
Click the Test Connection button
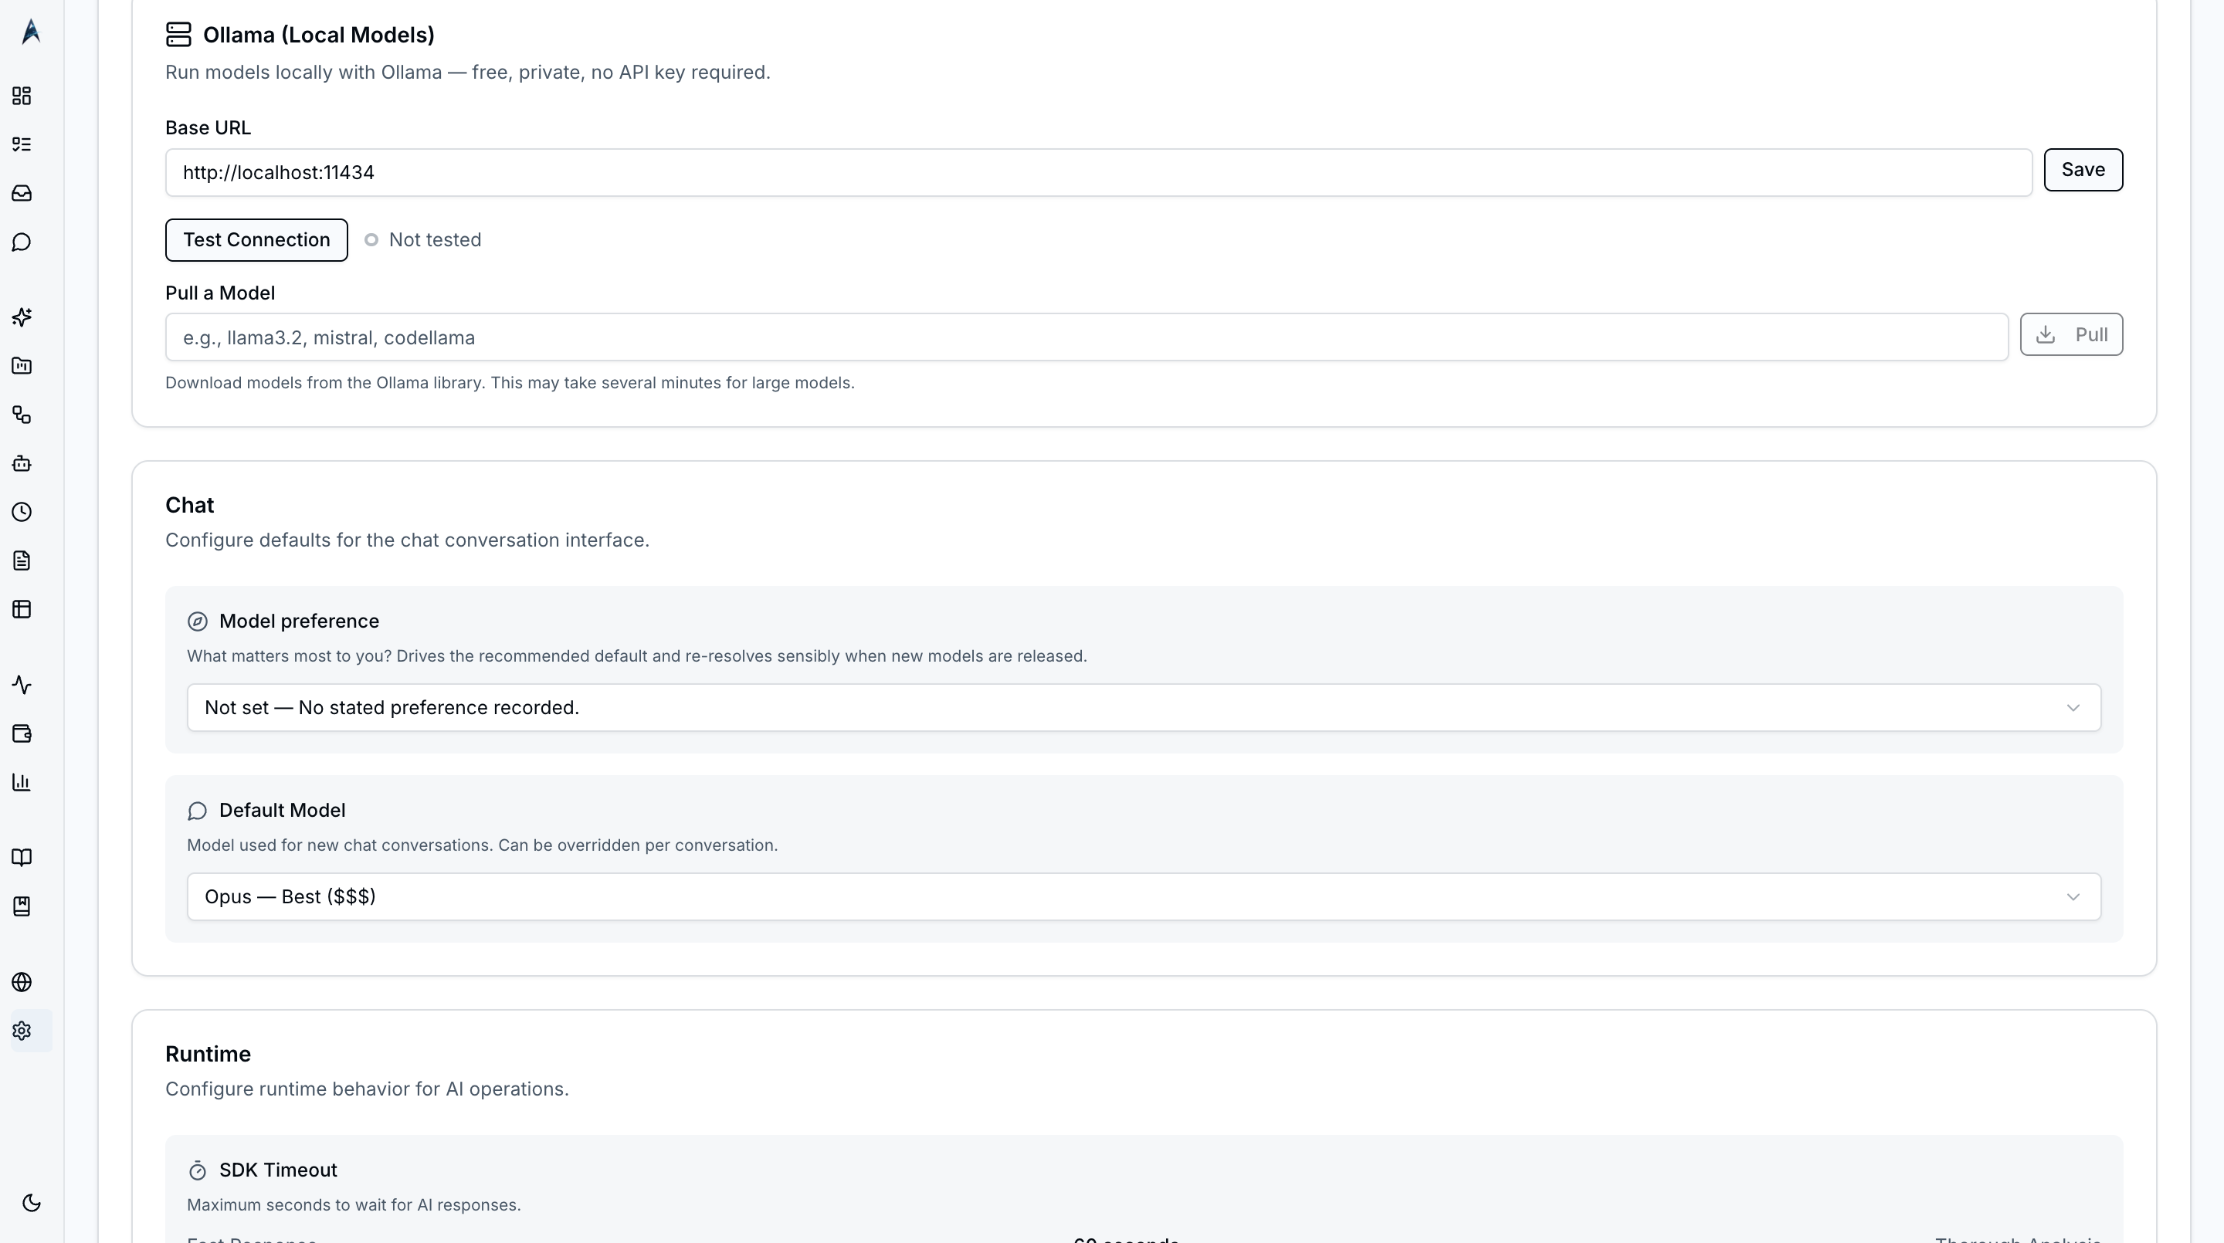point(256,240)
